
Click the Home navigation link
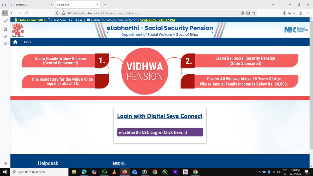coord(27,42)
